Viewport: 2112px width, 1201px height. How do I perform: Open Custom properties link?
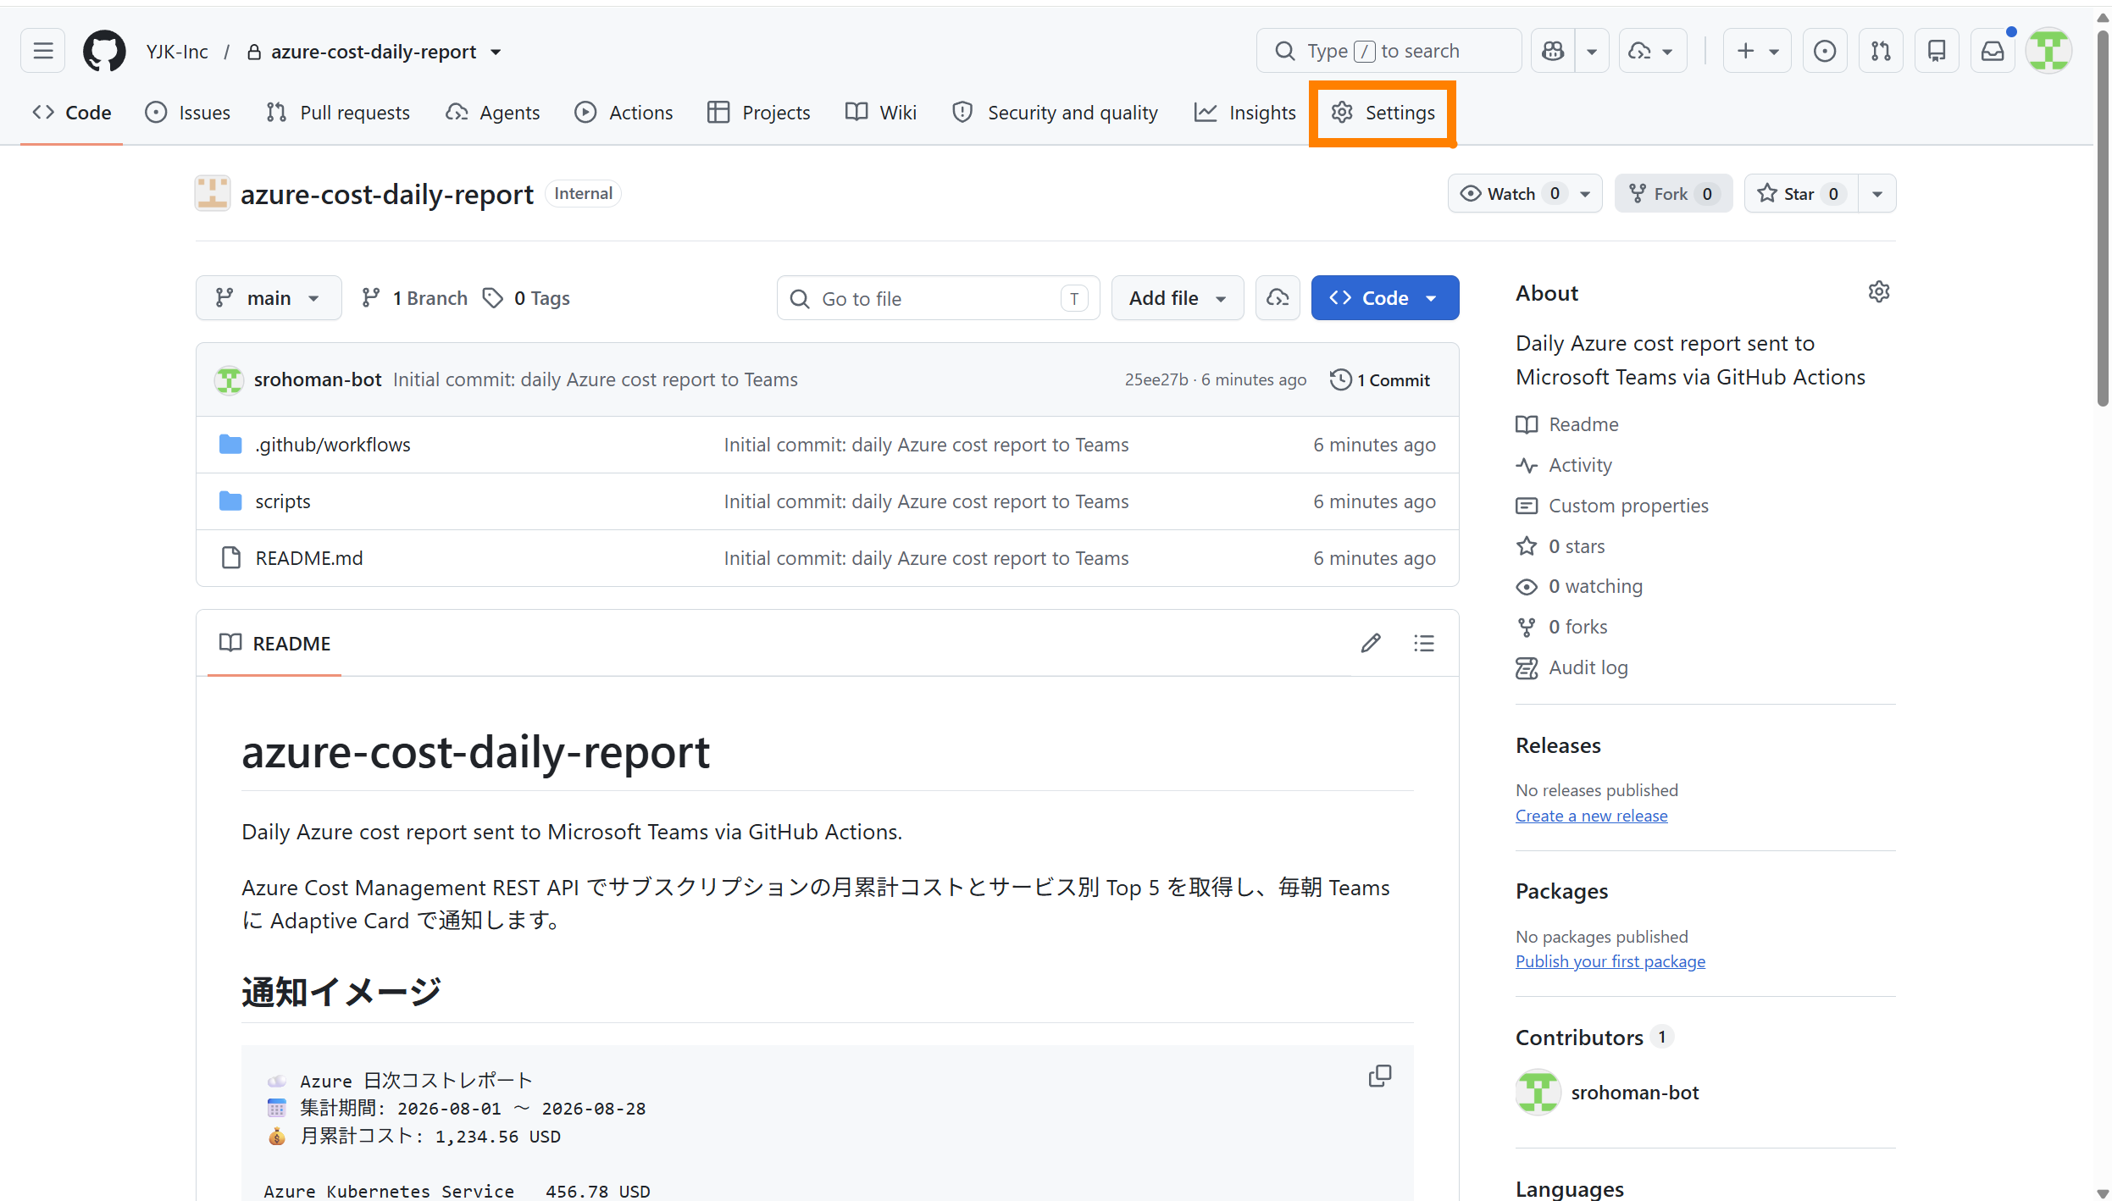coord(1612,506)
